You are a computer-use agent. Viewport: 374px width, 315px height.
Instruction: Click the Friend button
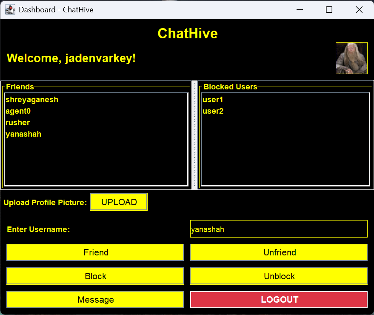click(95, 252)
